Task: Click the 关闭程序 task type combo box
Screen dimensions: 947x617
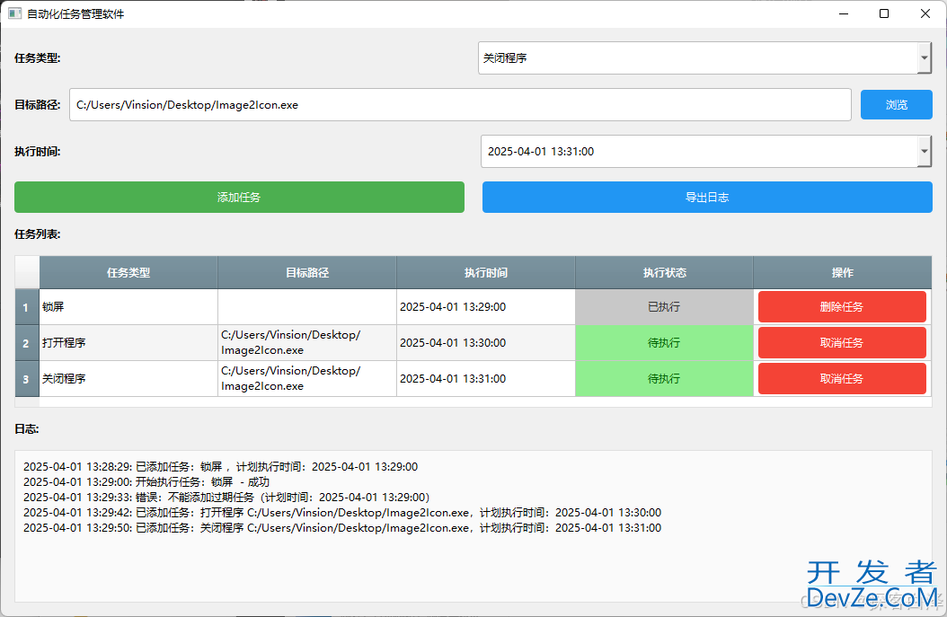Action: pos(696,57)
